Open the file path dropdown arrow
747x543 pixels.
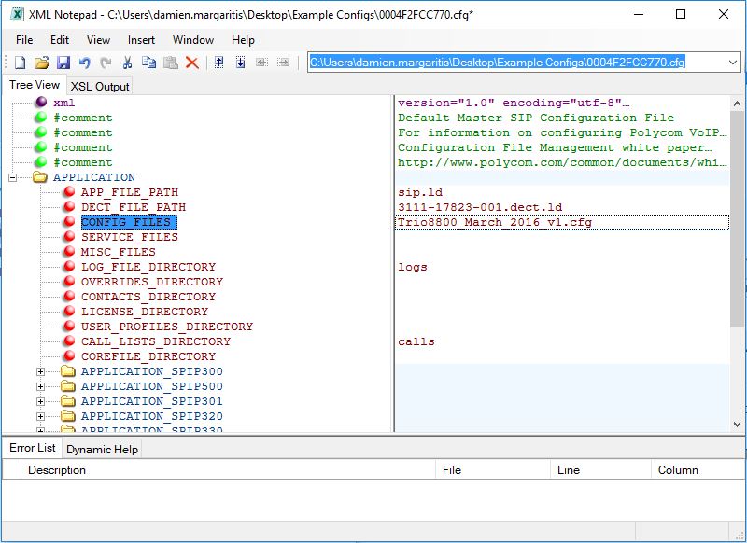[732, 63]
